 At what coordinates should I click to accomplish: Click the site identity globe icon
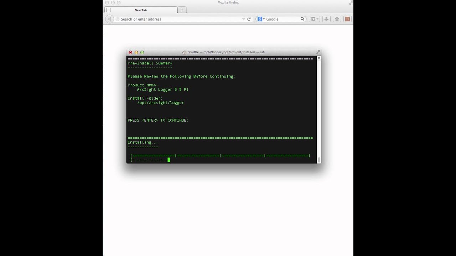[117, 19]
